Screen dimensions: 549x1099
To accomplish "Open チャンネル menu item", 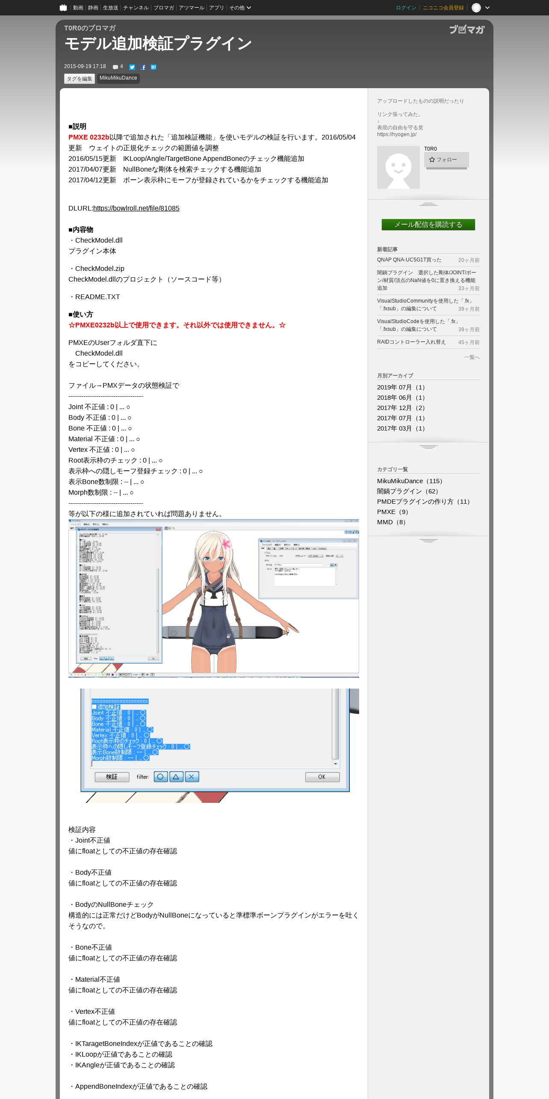I will click(x=136, y=8).
